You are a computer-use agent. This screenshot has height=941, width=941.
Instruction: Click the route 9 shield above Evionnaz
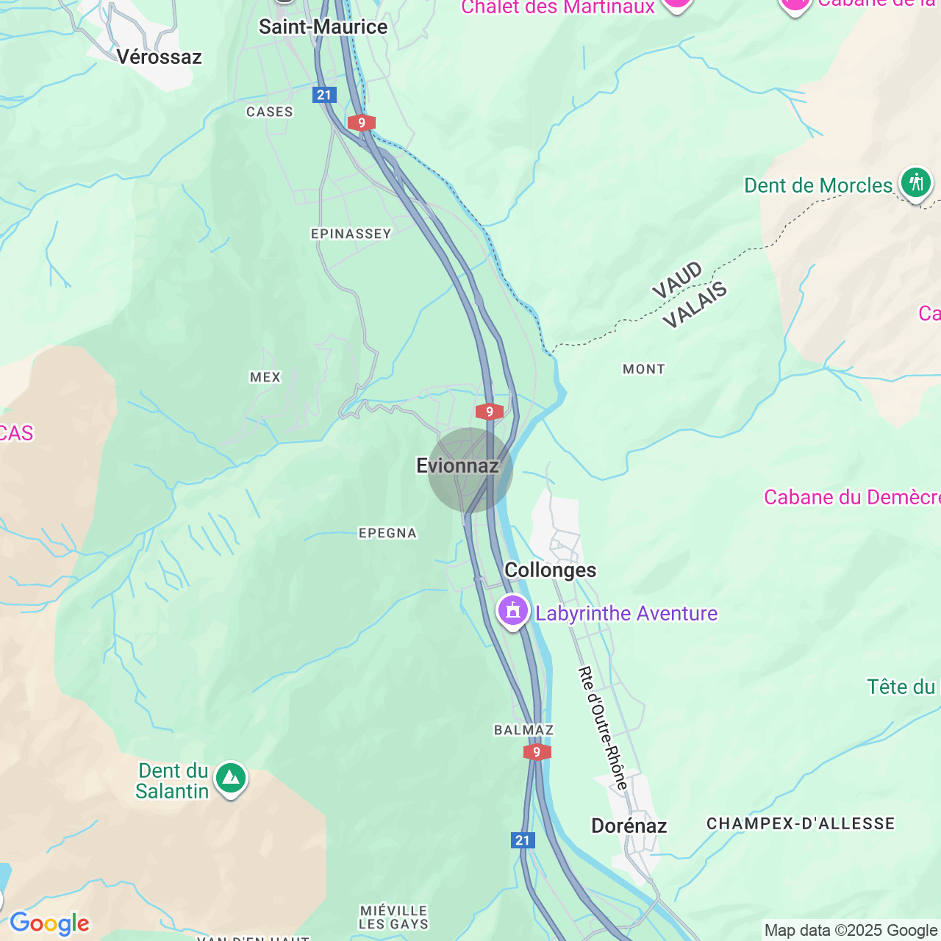click(490, 412)
